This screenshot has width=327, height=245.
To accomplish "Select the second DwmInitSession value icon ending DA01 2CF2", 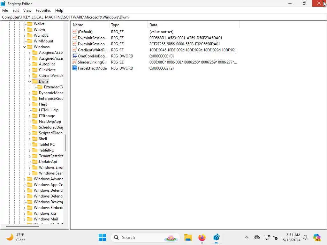I will 75,44.
